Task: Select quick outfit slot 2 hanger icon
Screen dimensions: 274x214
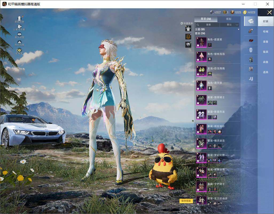Action: tap(188, 28)
